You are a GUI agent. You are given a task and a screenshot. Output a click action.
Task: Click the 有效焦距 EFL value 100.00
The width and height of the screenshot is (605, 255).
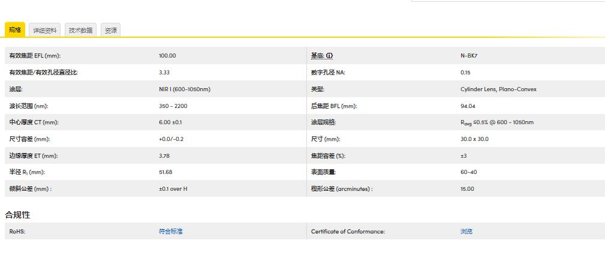[167, 56]
